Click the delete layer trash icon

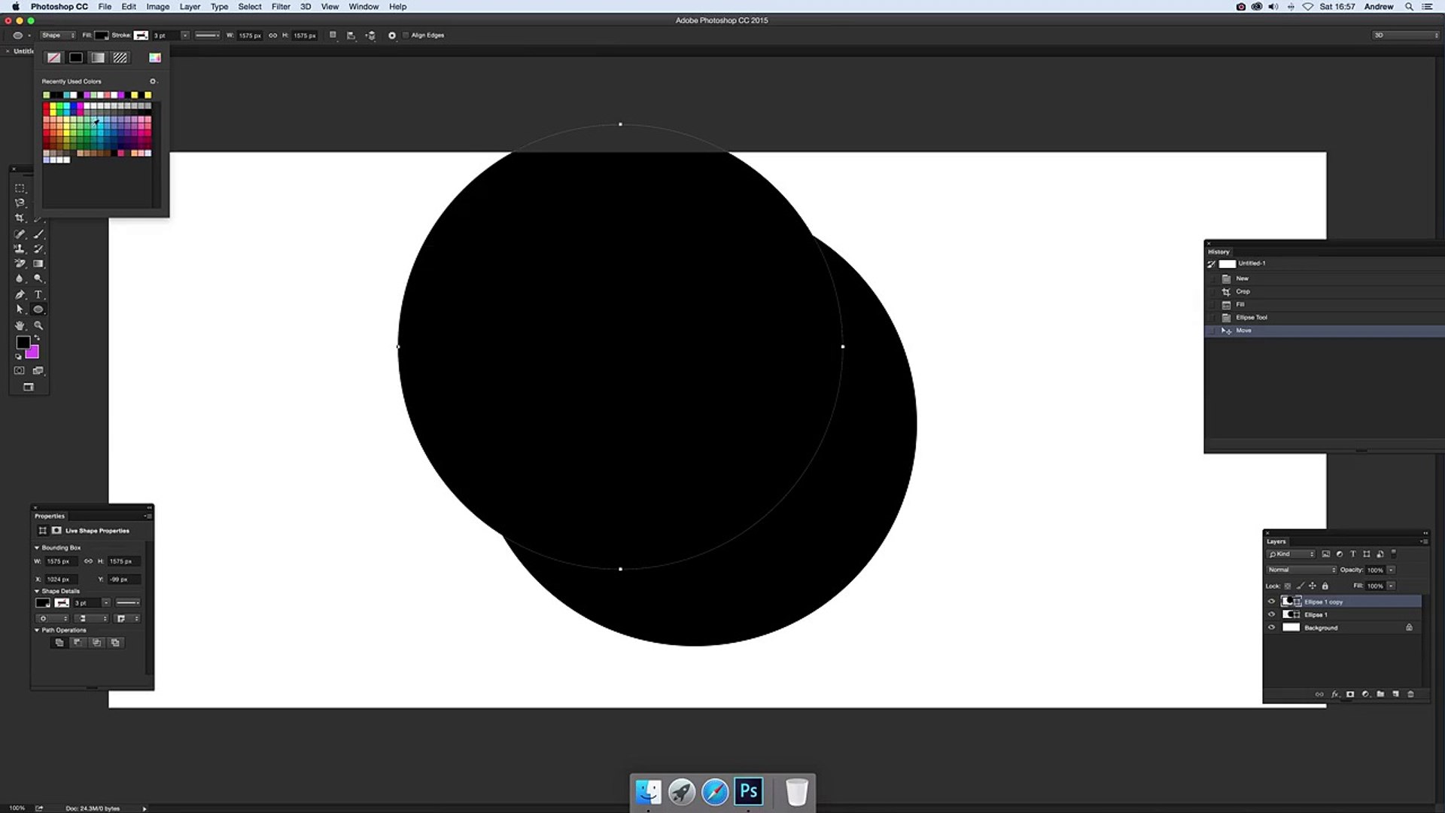click(1410, 694)
